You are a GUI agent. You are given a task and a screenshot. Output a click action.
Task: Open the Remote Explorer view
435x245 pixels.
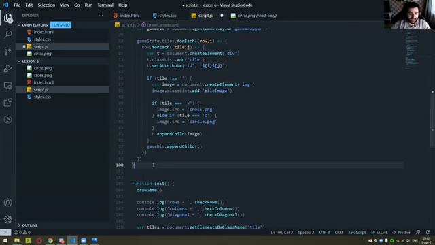click(x=7, y=86)
